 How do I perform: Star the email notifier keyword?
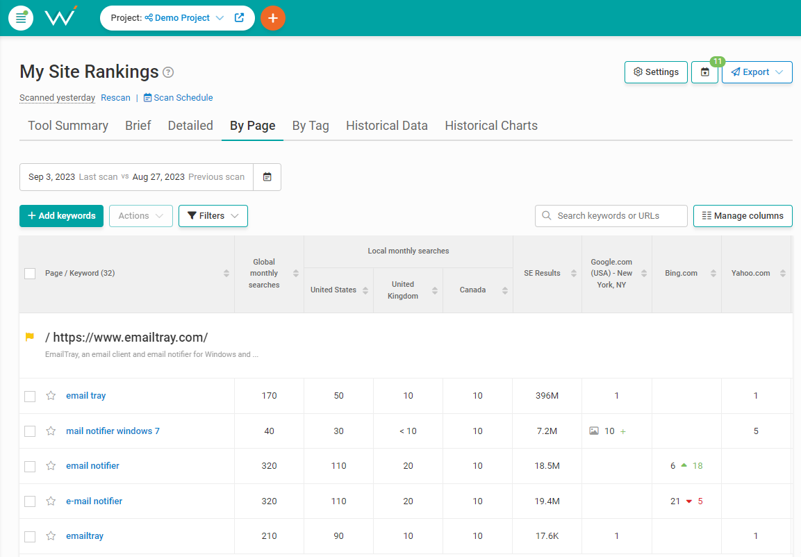51,465
